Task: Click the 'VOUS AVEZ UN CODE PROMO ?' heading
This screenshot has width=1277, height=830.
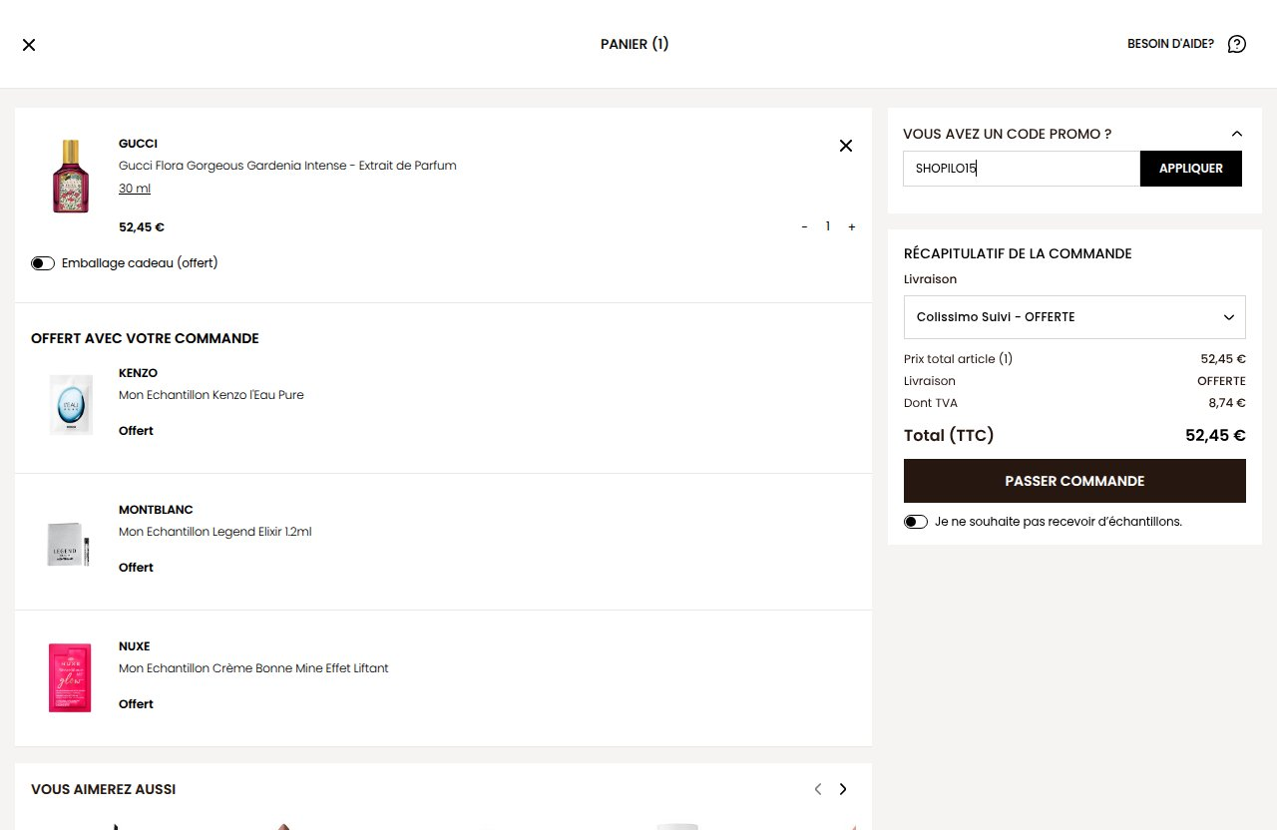Action: pos(1007,134)
